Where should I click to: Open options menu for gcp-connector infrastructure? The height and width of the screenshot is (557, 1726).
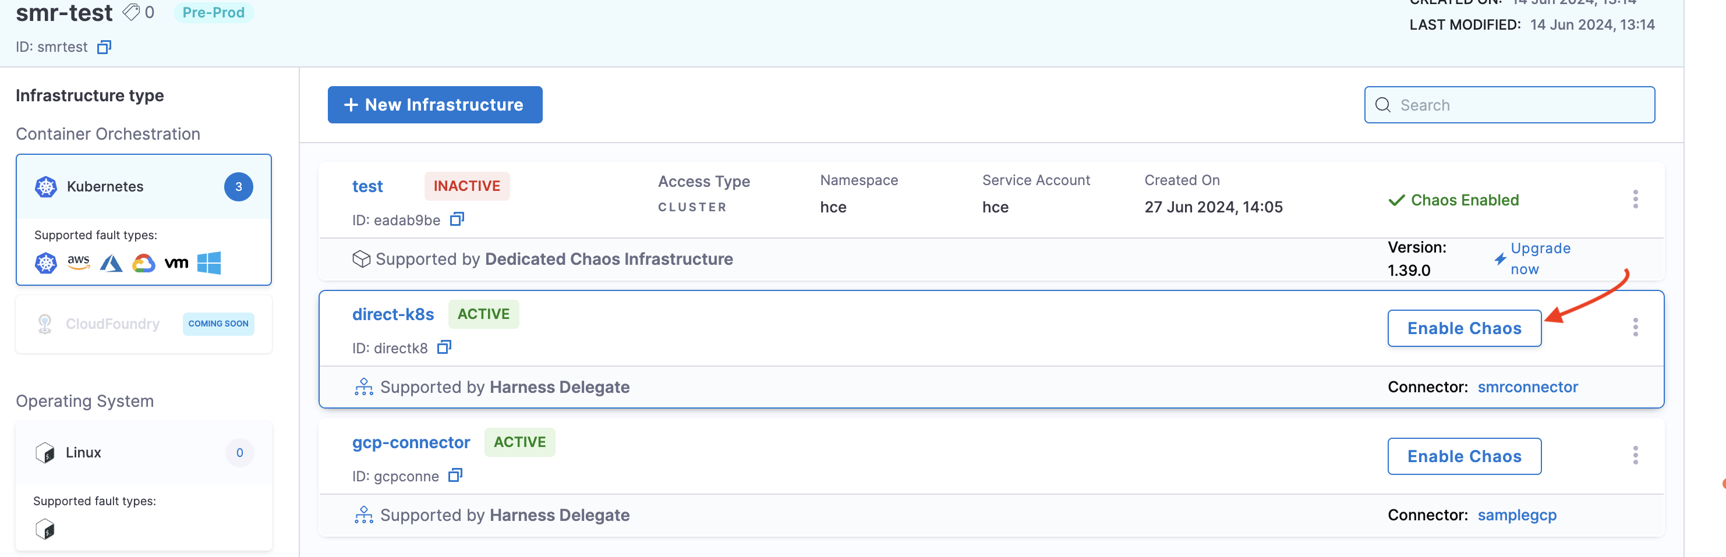point(1635,456)
